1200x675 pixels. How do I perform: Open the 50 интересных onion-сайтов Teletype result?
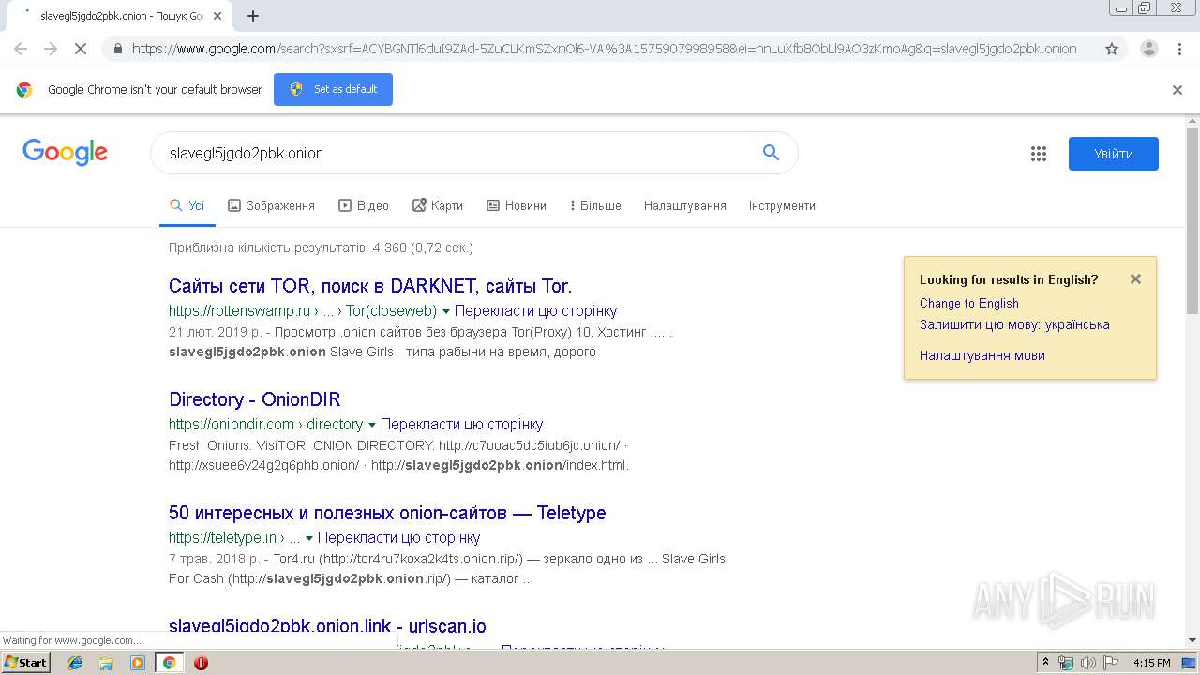[387, 513]
